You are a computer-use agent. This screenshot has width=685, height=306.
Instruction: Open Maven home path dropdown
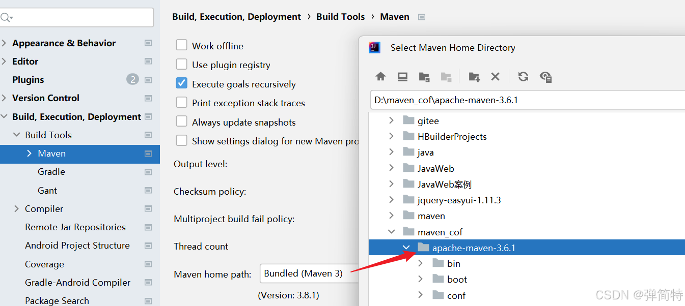pyautogui.click(x=309, y=274)
